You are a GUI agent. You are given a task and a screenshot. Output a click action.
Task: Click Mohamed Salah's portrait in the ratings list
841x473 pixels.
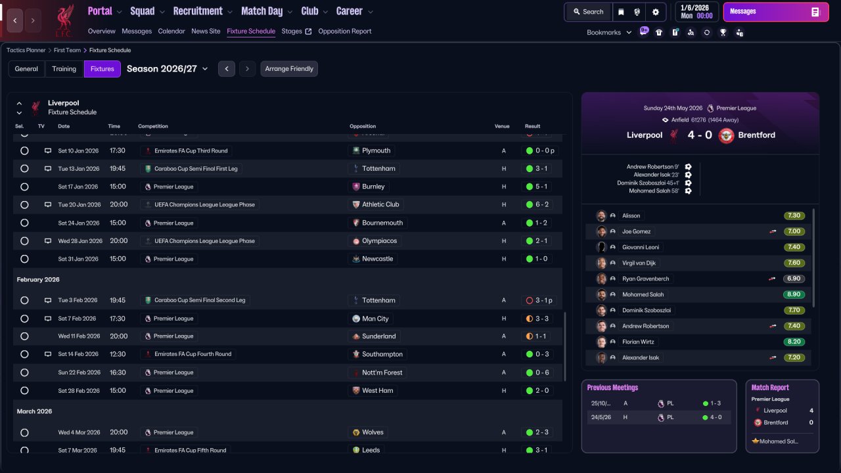click(x=601, y=294)
